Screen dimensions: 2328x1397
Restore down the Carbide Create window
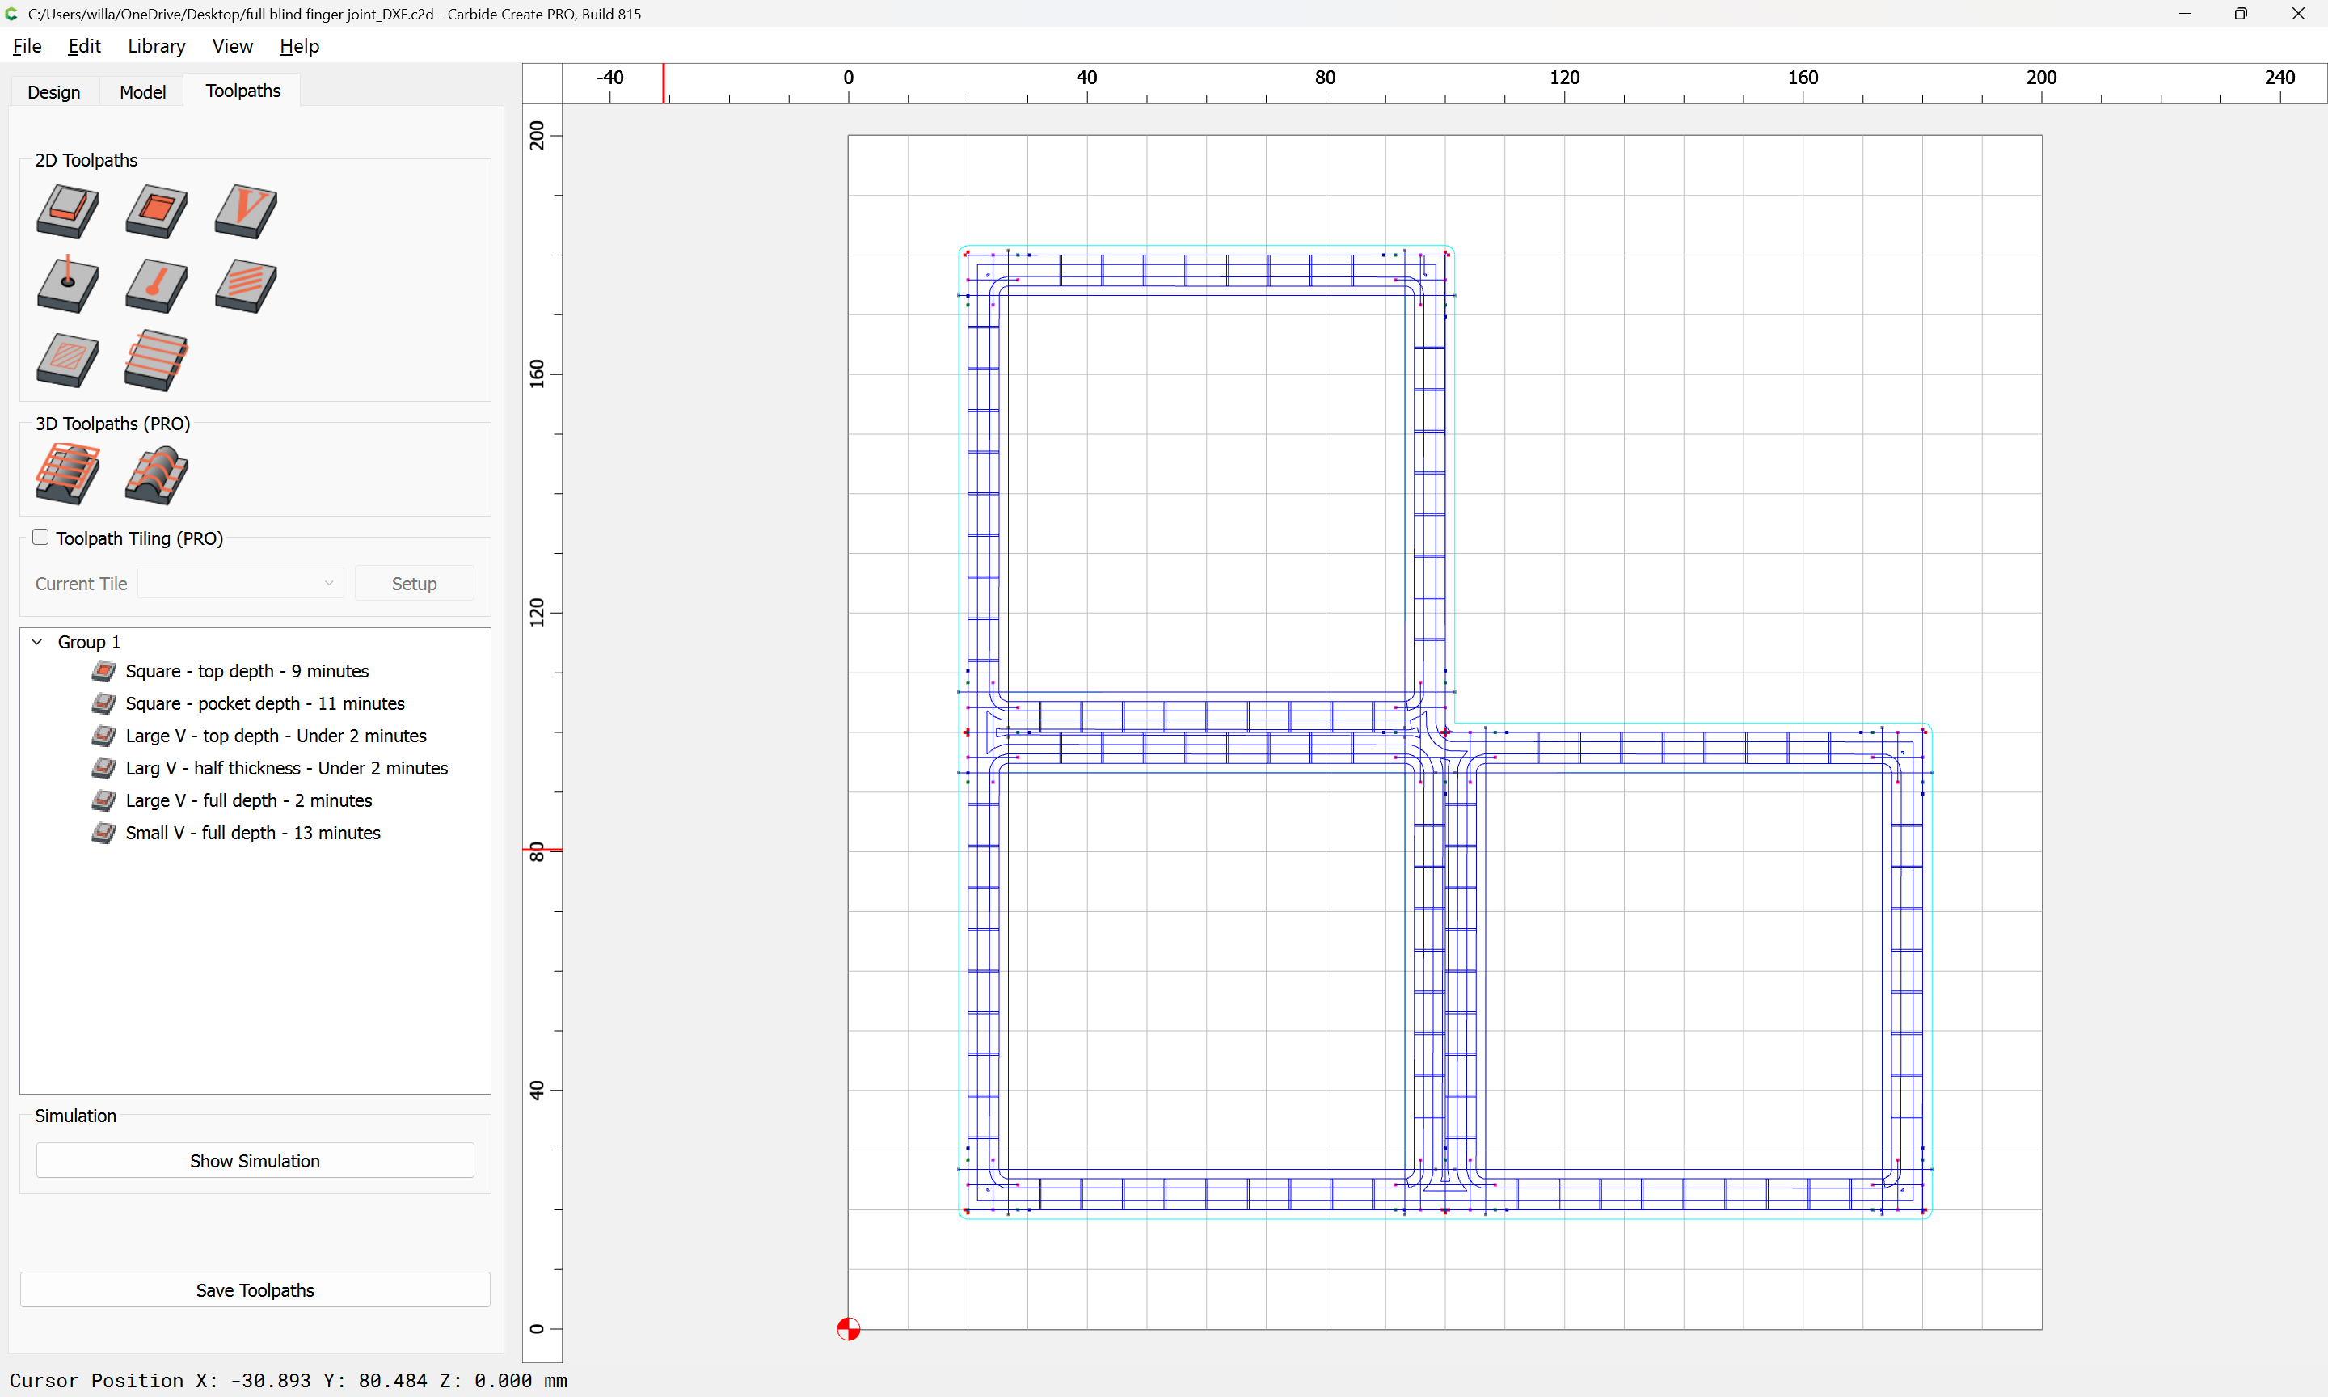(x=2241, y=13)
